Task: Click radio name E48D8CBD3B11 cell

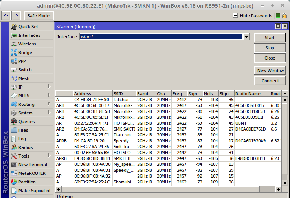Action: [252, 158]
